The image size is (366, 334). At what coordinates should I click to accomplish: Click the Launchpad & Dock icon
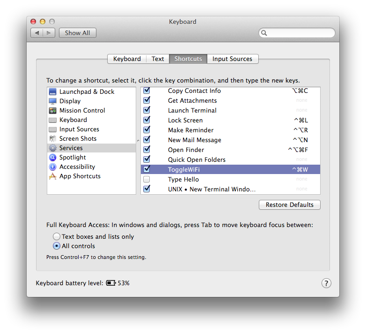pyautogui.click(x=53, y=91)
